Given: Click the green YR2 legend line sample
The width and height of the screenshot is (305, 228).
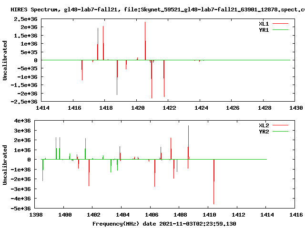Looking at the screenshot, I should (280, 131).
